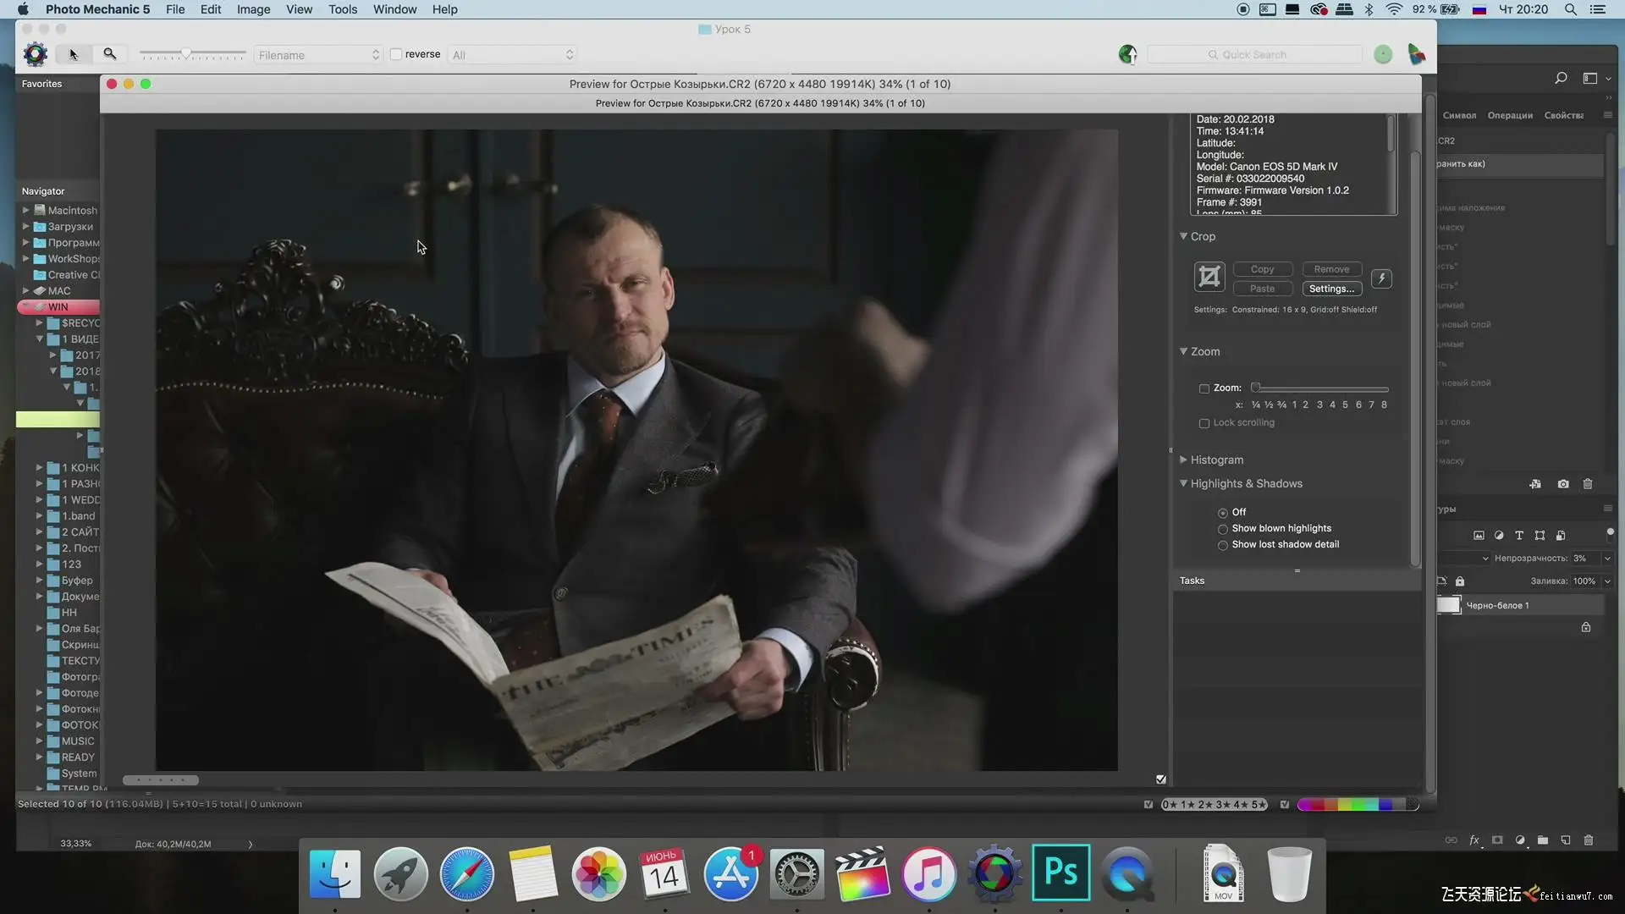Enable the Lock scrolling checkbox
This screenshot has height=914, width=1625.
pyautogui.click(x=1204, y=423)
